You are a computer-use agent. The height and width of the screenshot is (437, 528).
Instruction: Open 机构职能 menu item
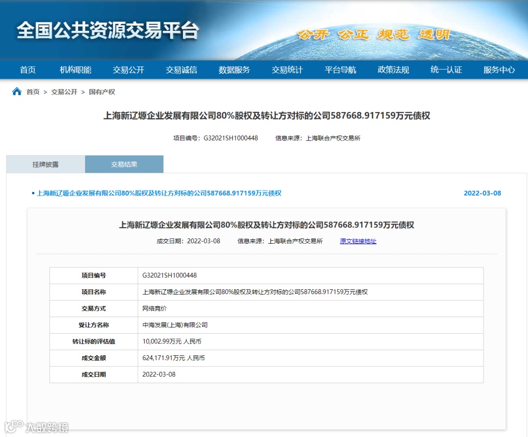(75, 70)
